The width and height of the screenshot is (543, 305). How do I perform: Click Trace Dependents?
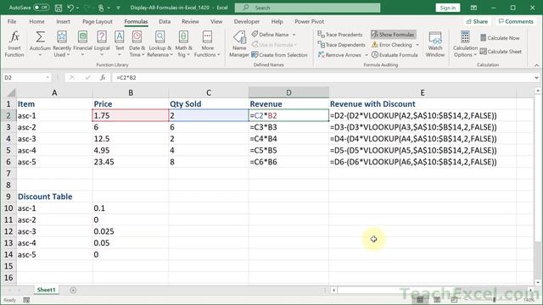tap(341, 45)
